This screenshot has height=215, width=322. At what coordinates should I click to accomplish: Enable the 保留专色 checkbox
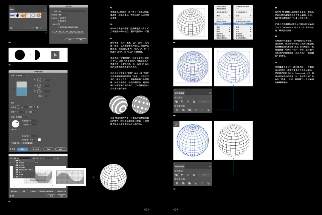coord(12,143)
